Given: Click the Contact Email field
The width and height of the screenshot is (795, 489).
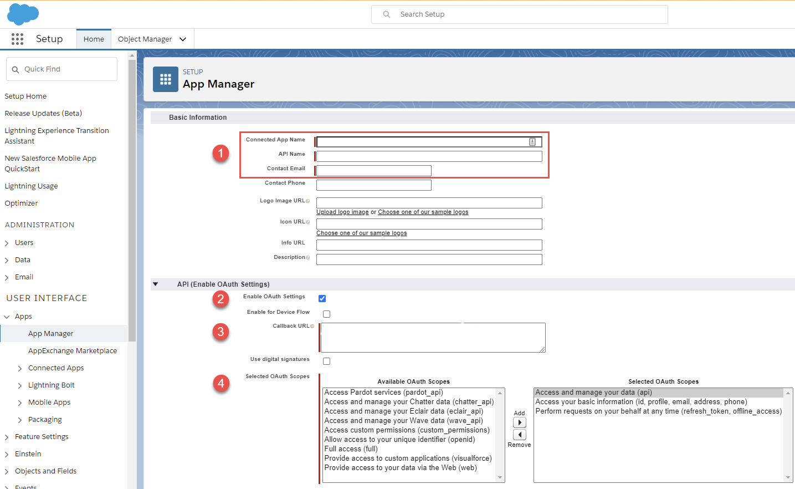Looking at the screenshot, I should click(373, 171).
